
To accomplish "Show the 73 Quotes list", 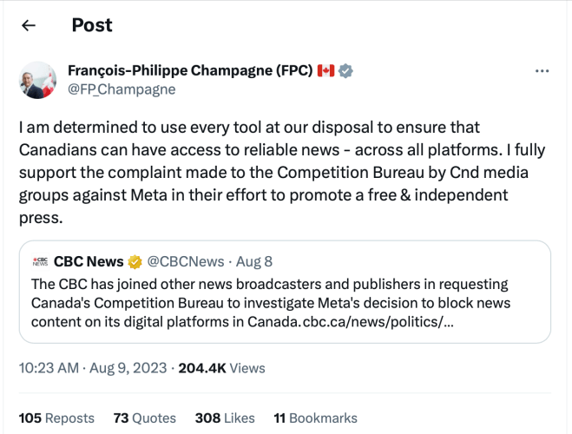I will 144,418.
